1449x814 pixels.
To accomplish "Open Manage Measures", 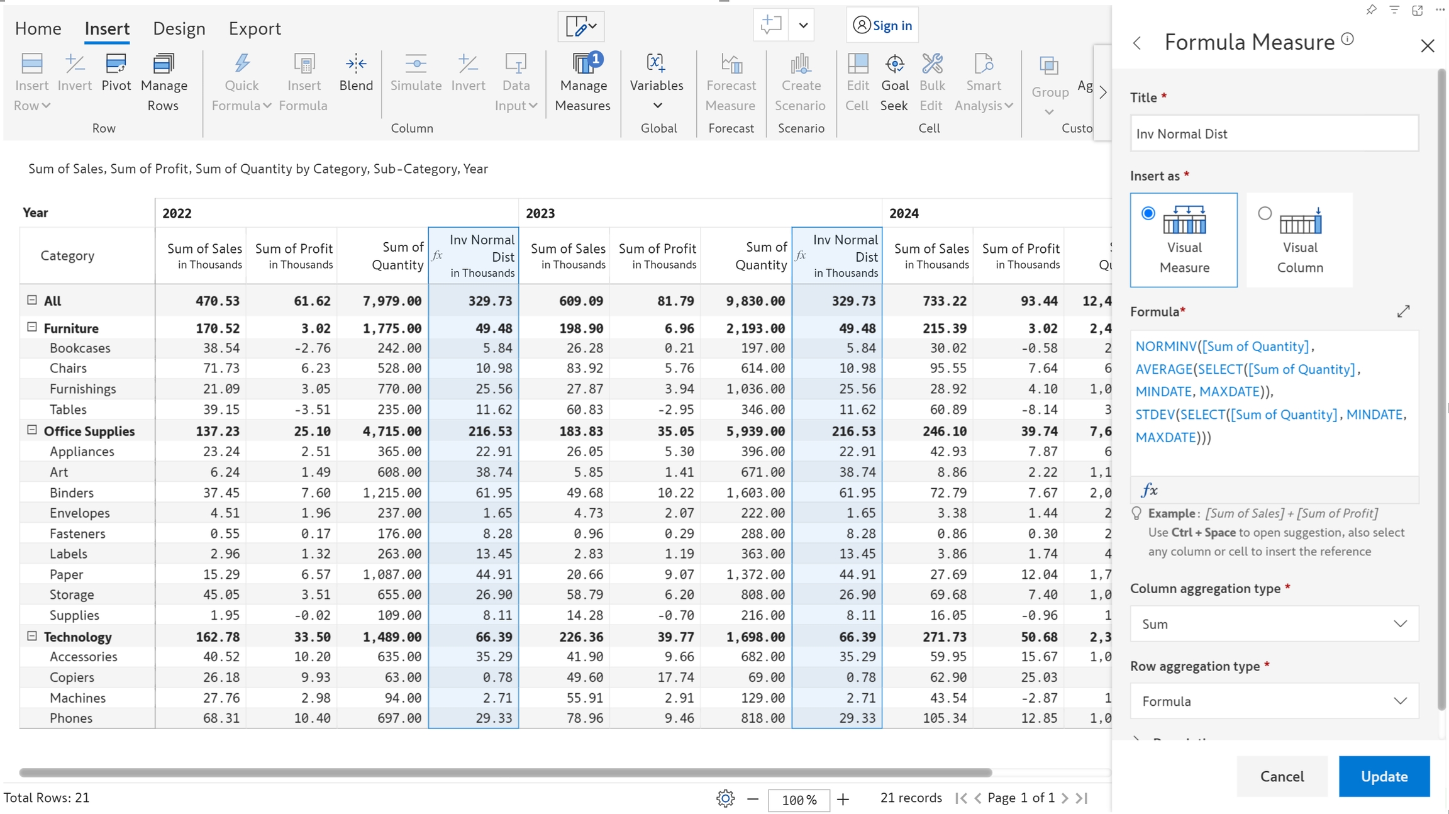I will coord(582,82).
